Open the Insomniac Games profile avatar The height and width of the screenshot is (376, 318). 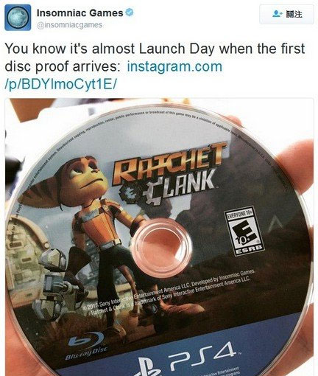coord(18,18)
